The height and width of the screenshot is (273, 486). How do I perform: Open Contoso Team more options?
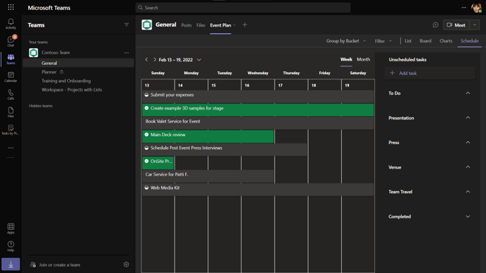[x=126, y=53]
